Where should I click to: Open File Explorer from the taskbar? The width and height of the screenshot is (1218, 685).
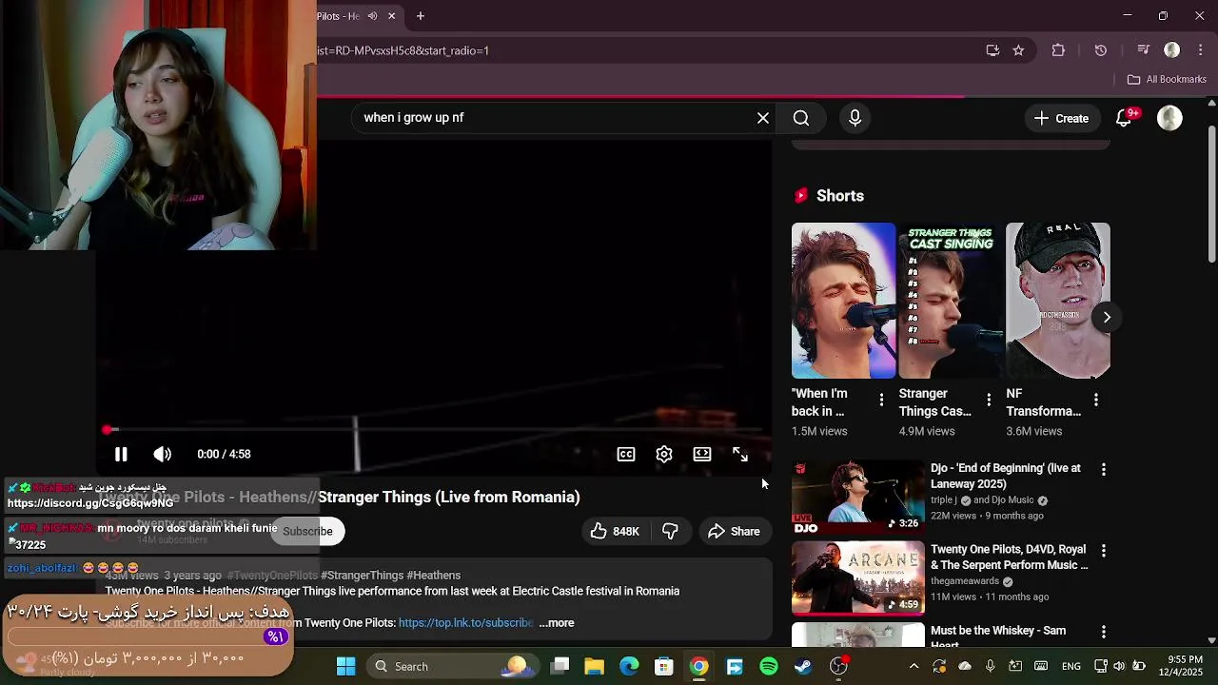[595, 666]
